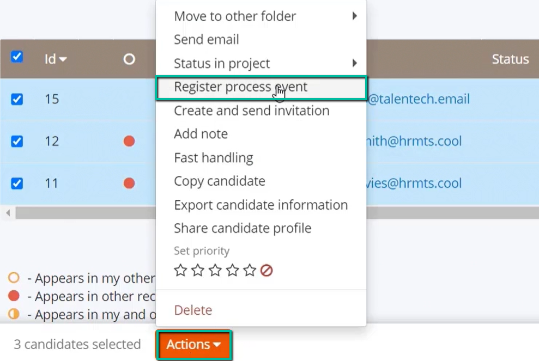Set priority to four stars
This screenshot has width=539, height=361.
point(232,270)
